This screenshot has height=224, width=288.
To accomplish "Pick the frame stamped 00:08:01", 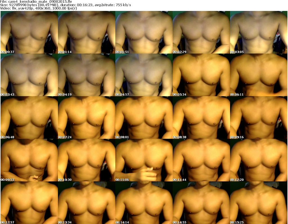I will point(144,117).
